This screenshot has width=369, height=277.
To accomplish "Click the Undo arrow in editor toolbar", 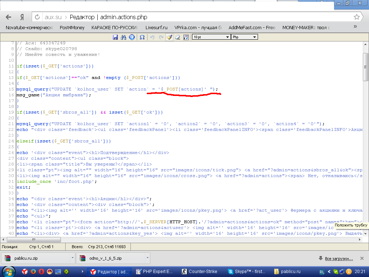I will 152,37.
